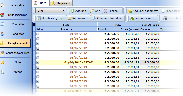
Task: Click the green plus Aggiungi icon
Action: [x=73, y=11]
